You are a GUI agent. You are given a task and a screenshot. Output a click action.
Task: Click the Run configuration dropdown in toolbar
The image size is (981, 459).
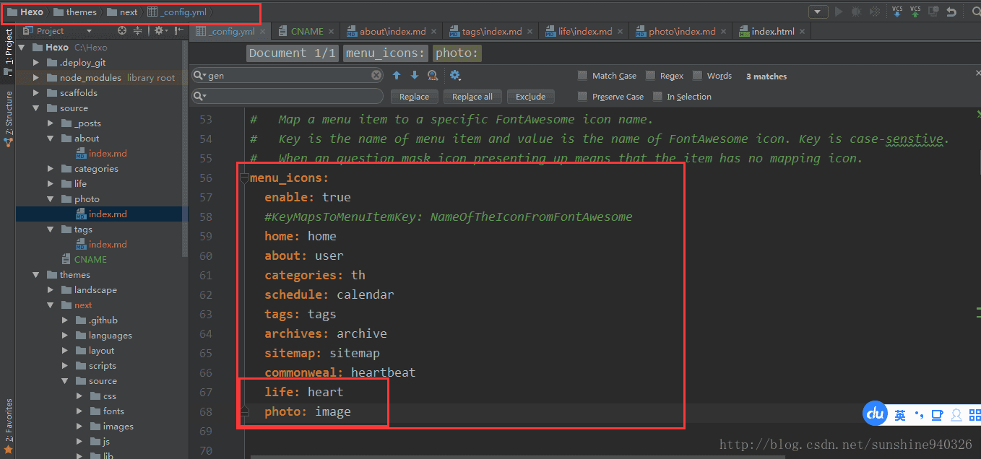(818, 12)
